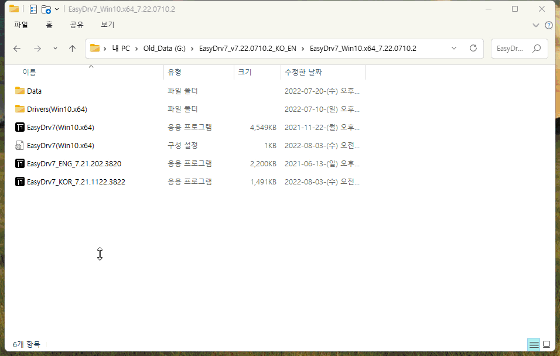Sort by the 유형 column header
Image resolution: width=560 pixels, height=356 pixels.
[175, 72]
